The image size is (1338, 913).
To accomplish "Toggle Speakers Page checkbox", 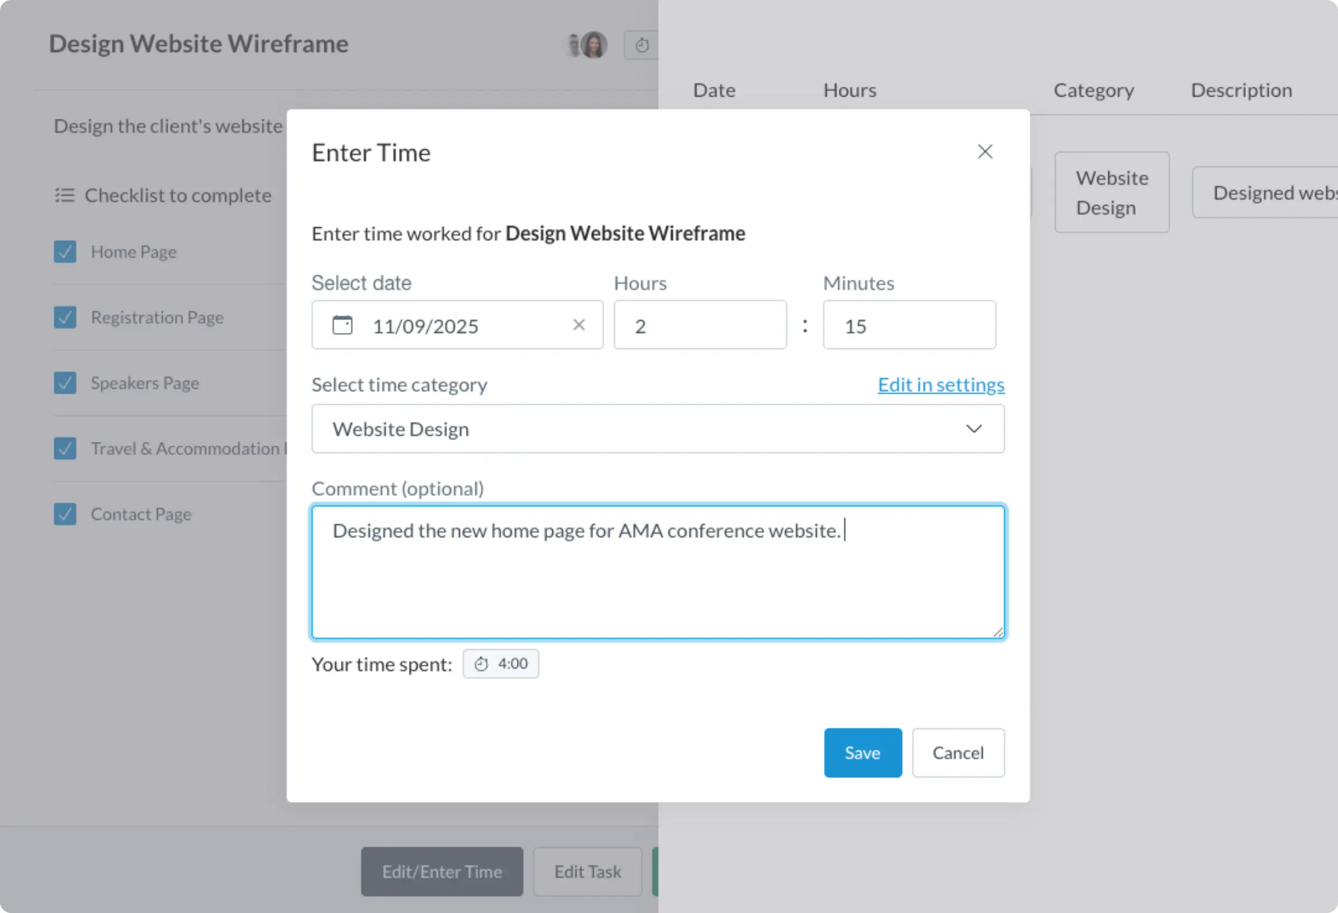I will (65, 383).
